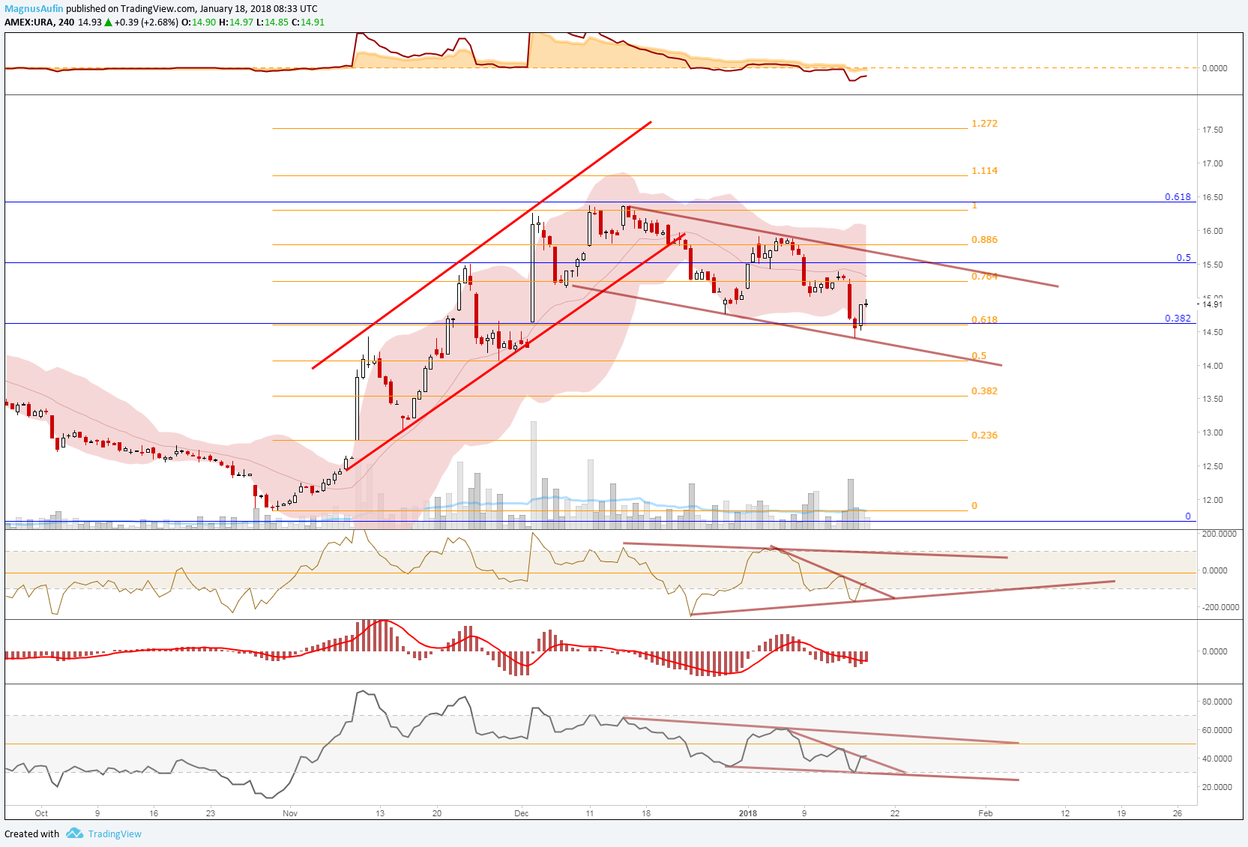Click the 14.91 current price marker

click(1213, 304)
